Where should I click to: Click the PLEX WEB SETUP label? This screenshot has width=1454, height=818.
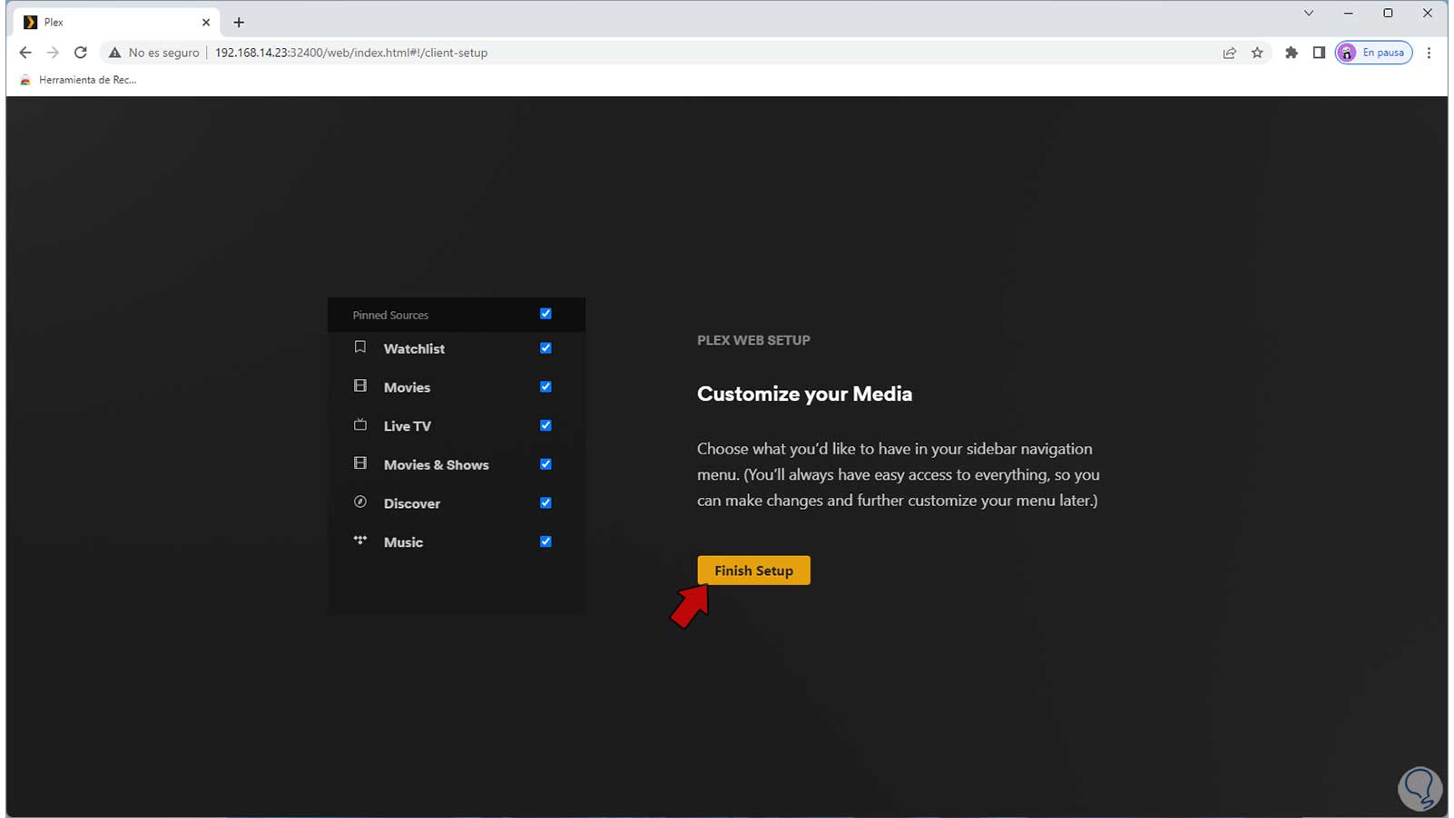pos(753,340)
